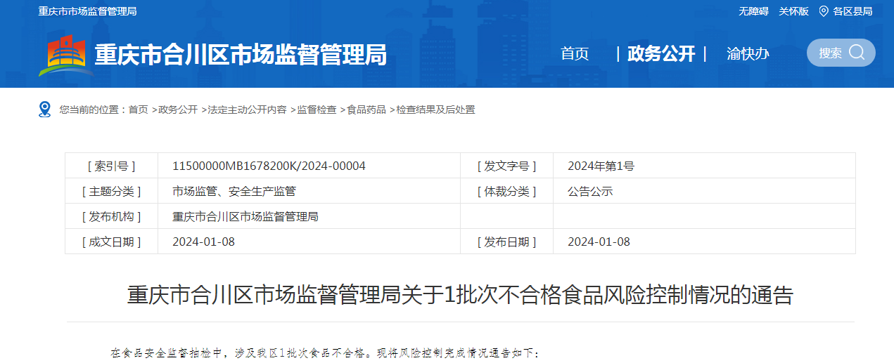Go to 食品药品 breadcrumb link
The height and width of the screenshot is (363, 894).
tap(366, 110)
